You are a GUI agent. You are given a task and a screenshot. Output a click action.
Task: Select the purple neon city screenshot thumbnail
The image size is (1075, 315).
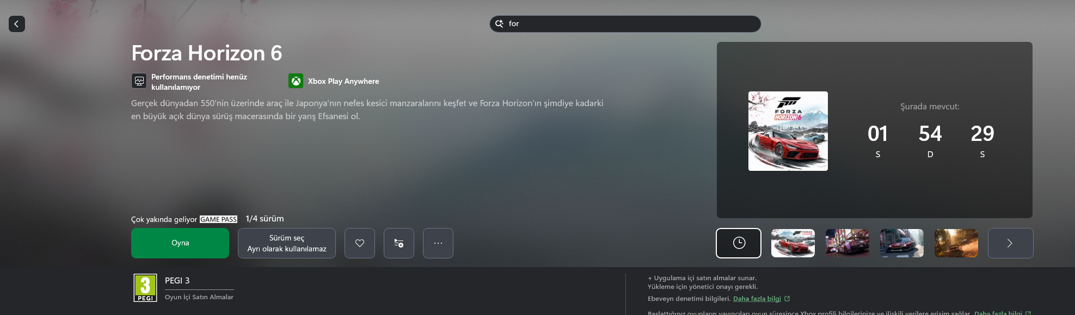coord(847,243)
